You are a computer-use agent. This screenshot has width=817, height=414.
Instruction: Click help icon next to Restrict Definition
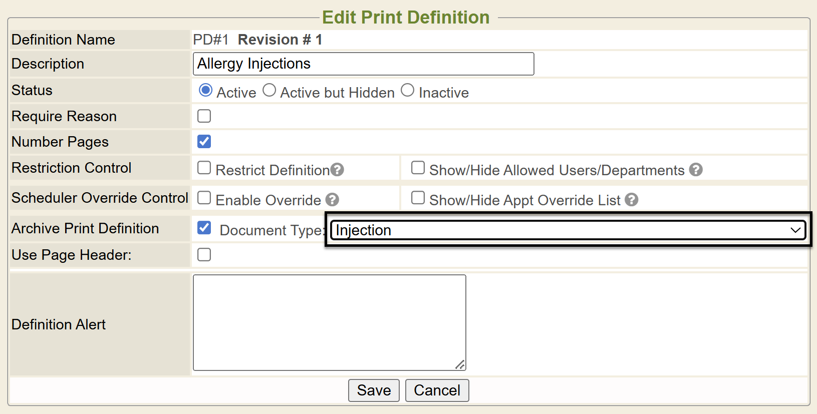[337, 170]
